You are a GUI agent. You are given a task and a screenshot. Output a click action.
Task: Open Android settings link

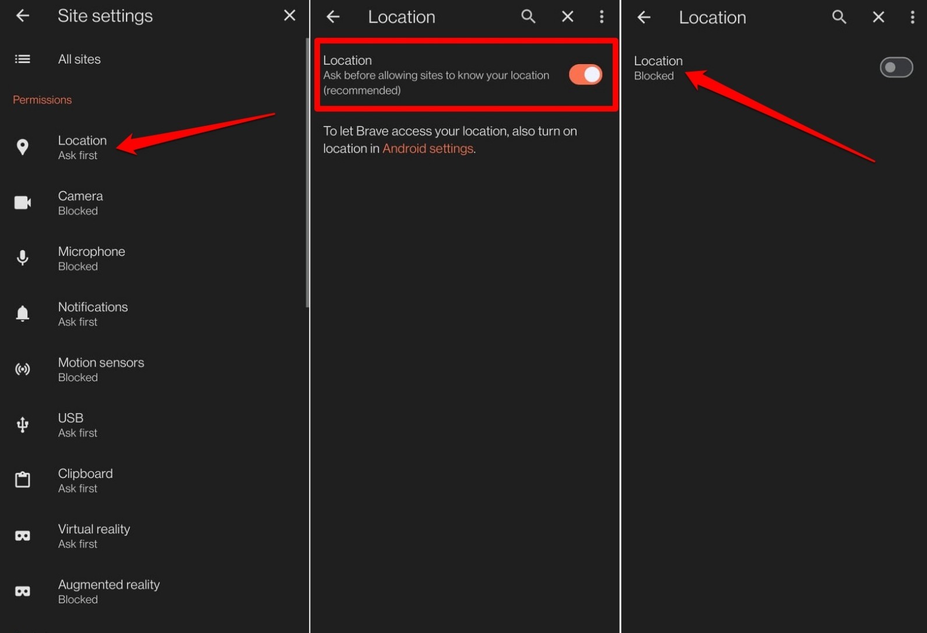(427, 149)
